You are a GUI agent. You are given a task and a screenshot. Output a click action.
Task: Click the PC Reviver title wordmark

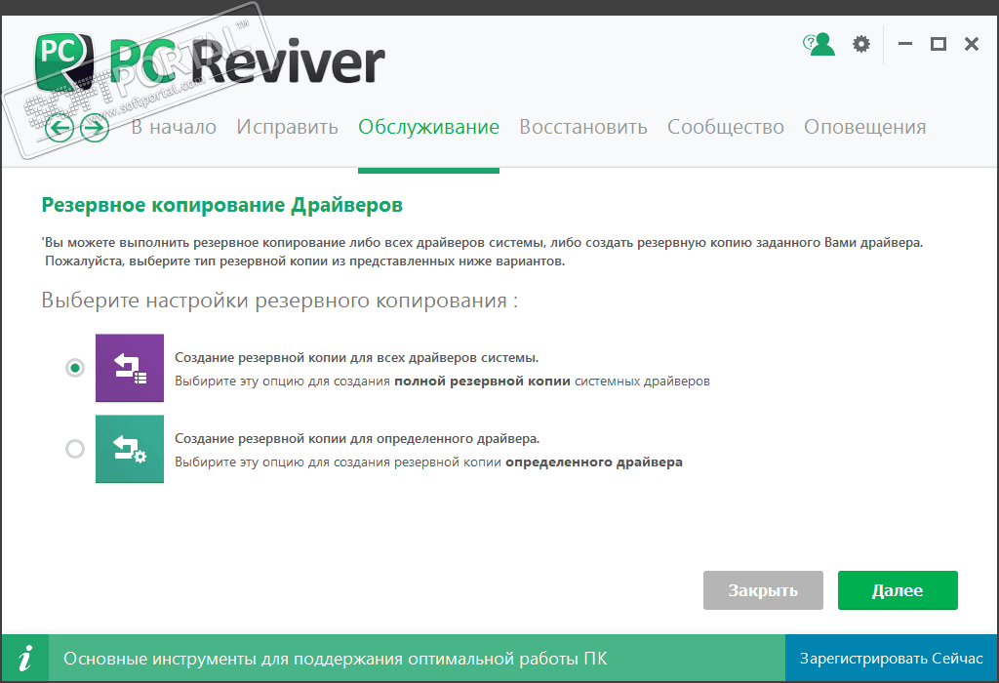247,61
